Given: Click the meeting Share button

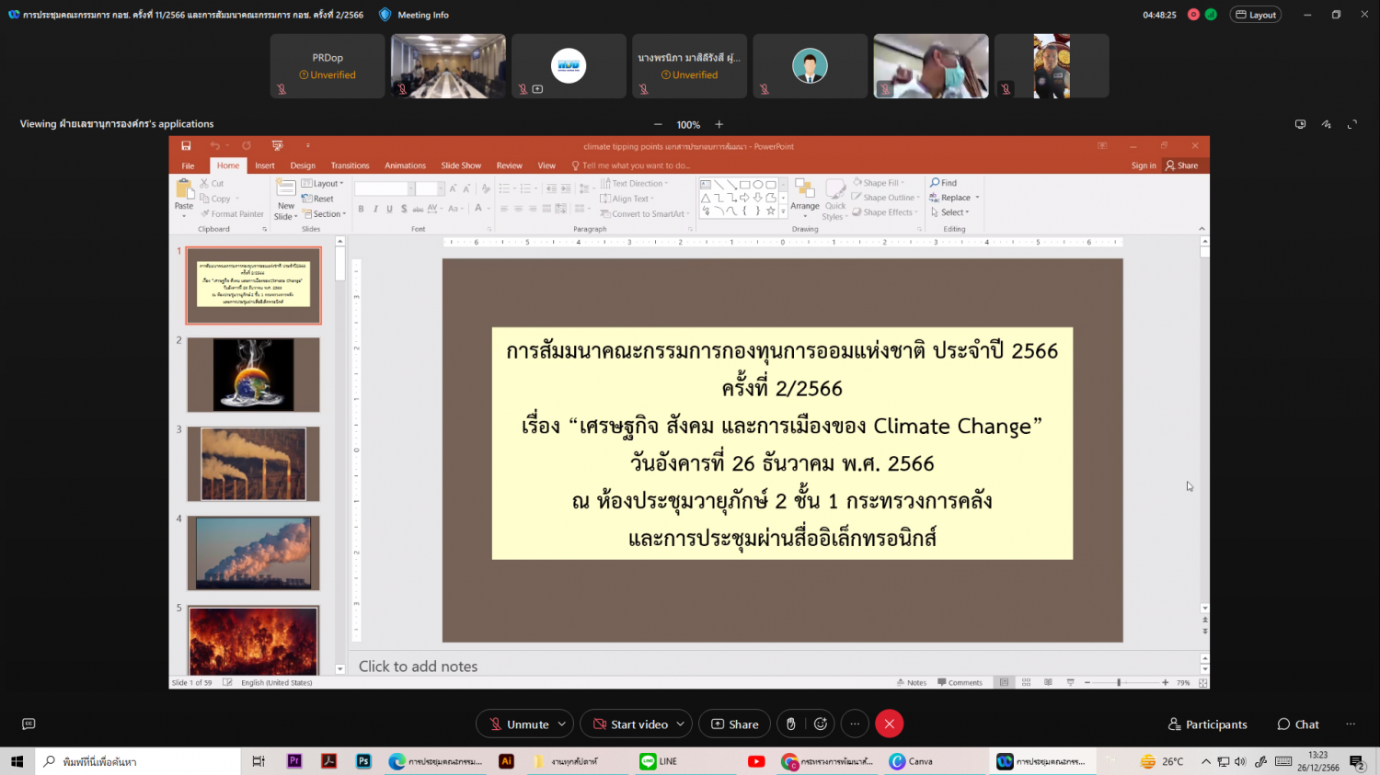Looking at the screenshot, I should click(x=734, y=724).
